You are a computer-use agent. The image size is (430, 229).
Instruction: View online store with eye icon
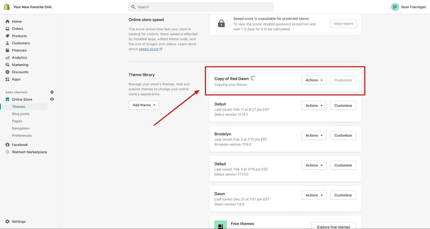coord(52,99)
